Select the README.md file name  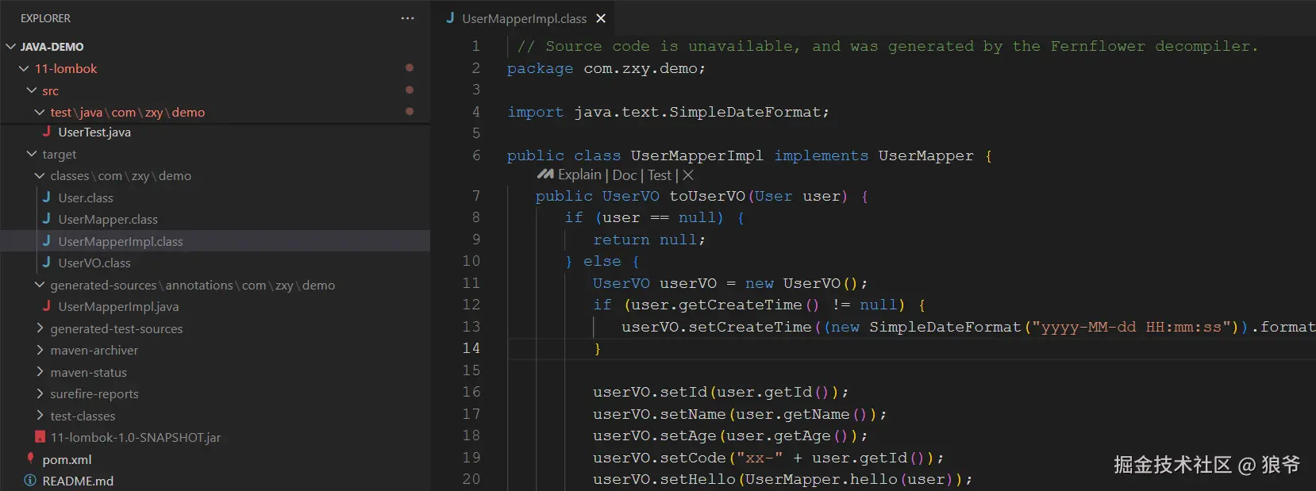point(78,481)
